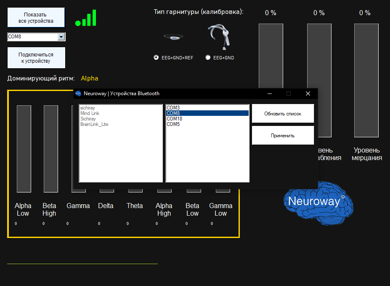This screenshot has width=390, height=286.
Task: Click "Подключиться к устройству" button
Action: [36, 58]
